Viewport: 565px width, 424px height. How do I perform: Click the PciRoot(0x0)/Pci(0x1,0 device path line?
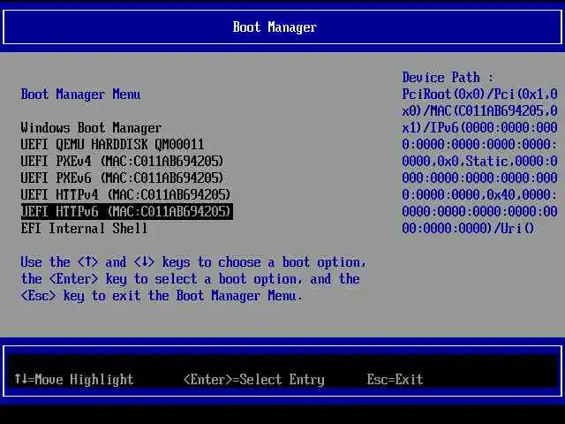coord(479,95)
